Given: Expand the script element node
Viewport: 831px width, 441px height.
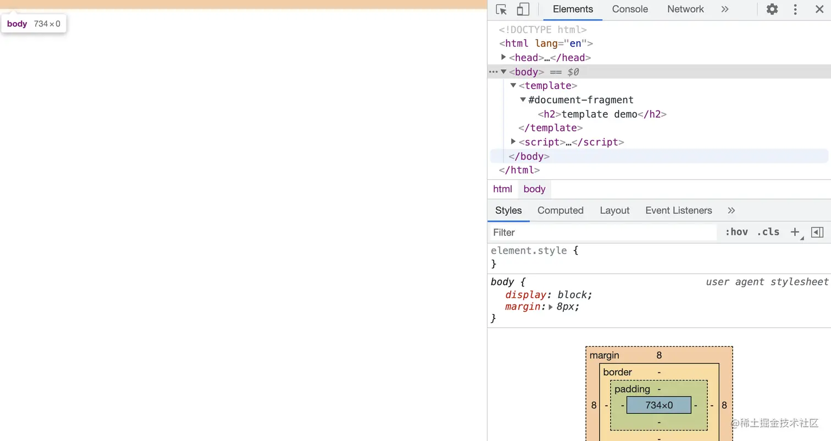Looking at the screenshot, I should coord(513,141).
